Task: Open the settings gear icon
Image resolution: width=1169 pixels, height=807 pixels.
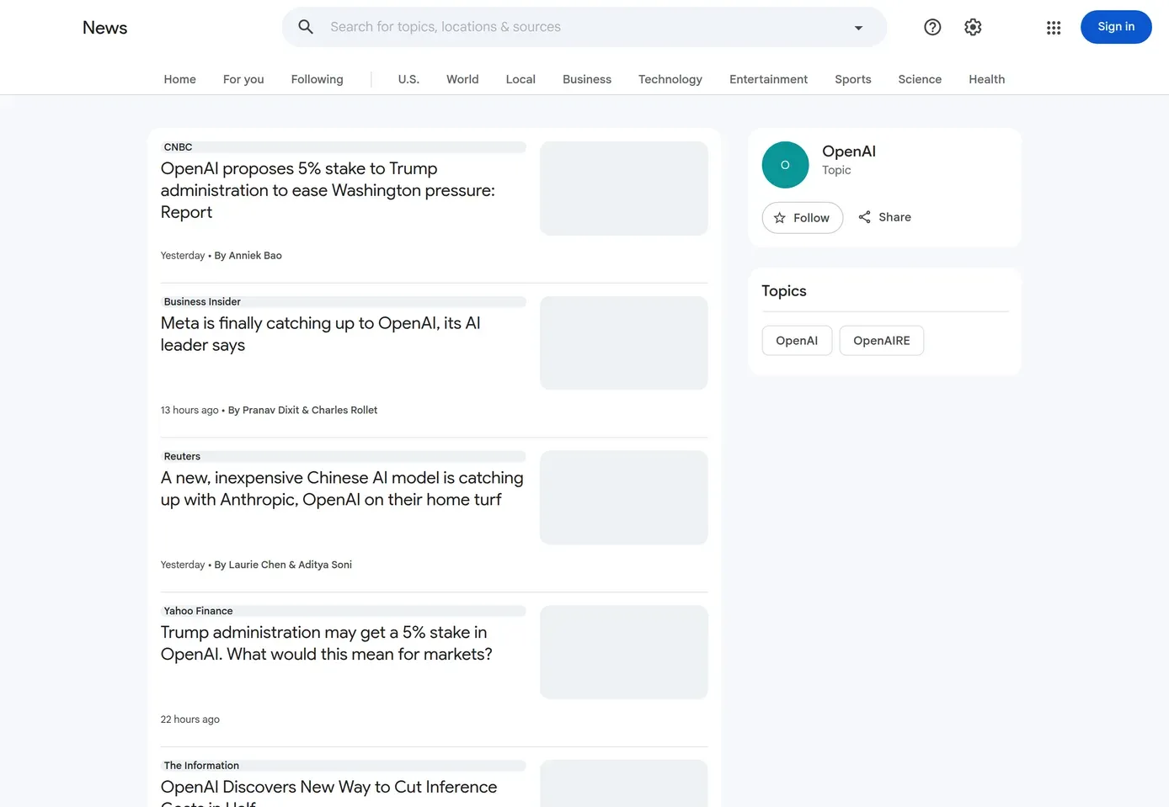Action: (x=973, y=27)
